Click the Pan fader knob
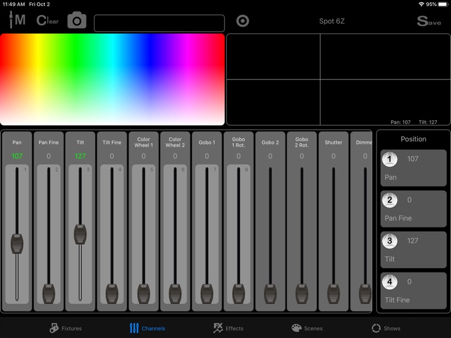 pos(17,244)
